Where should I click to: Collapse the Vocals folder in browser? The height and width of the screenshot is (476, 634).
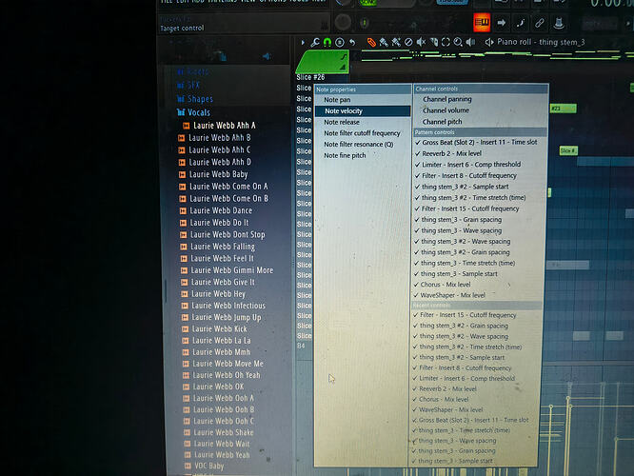[198, 112]
